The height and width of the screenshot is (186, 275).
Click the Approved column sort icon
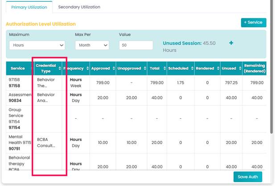pyautogui.click(x=112, y=68)
